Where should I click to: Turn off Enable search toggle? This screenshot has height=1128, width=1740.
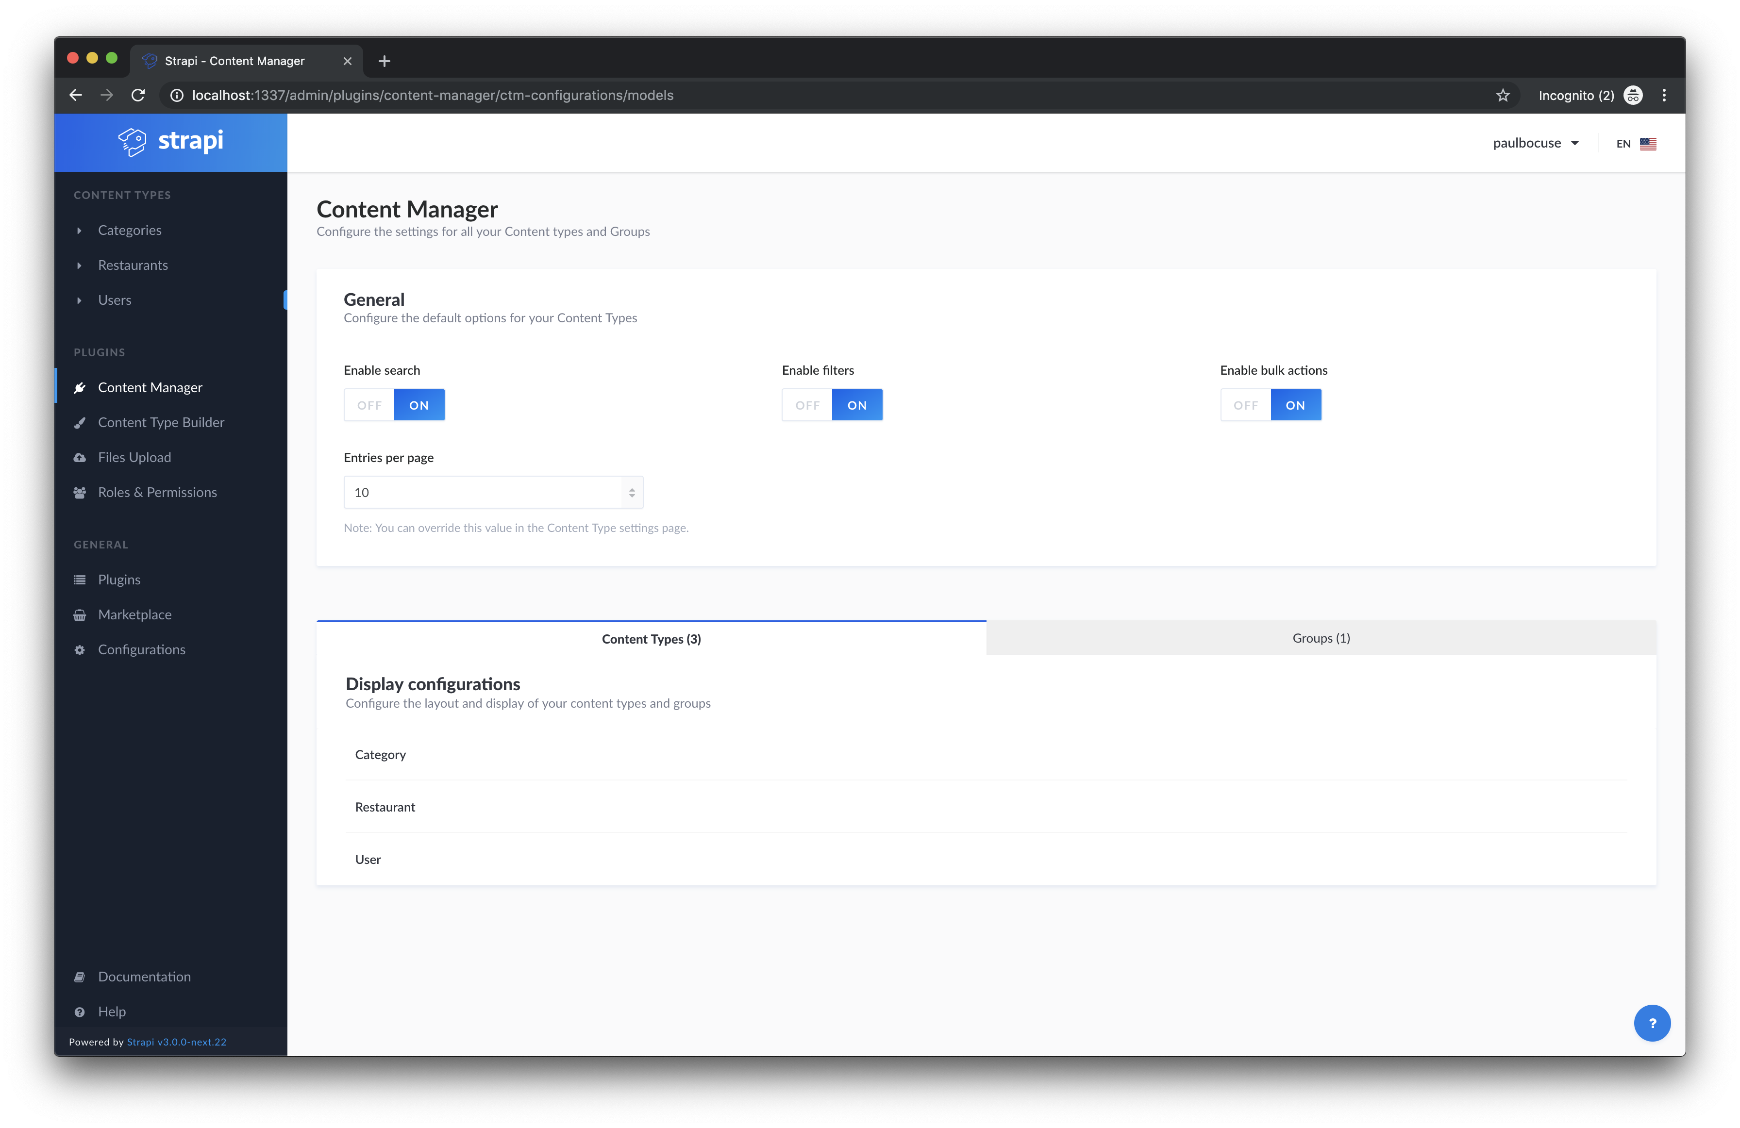[x=369, y=405]
